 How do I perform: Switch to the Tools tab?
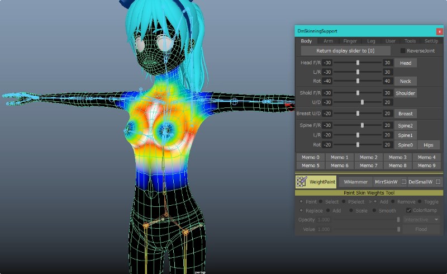[x=410, y=41]
